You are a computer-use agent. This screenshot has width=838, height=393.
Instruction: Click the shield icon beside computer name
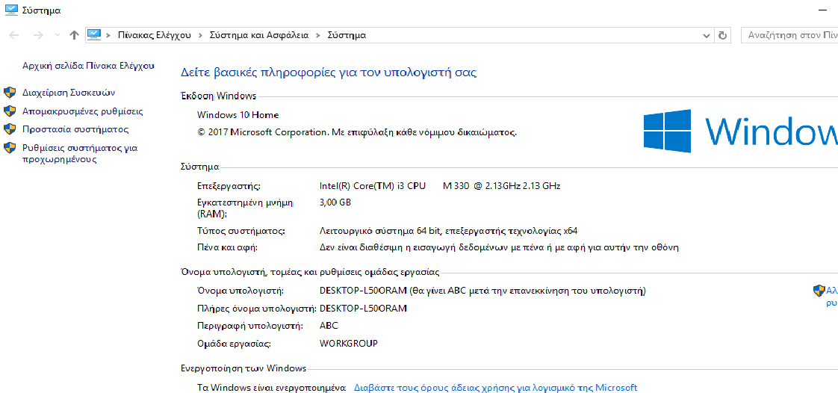click(x=819, y=291)
